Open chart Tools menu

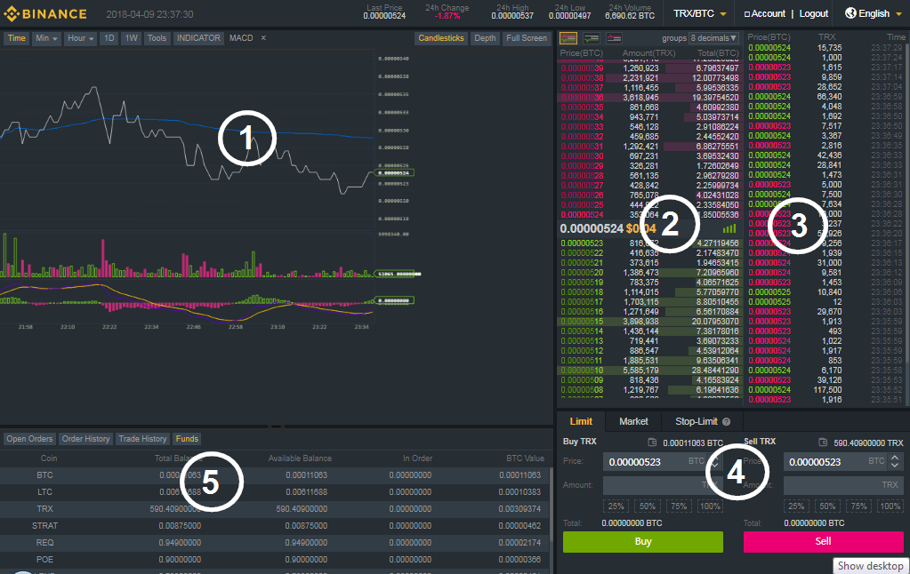point(157,37)
